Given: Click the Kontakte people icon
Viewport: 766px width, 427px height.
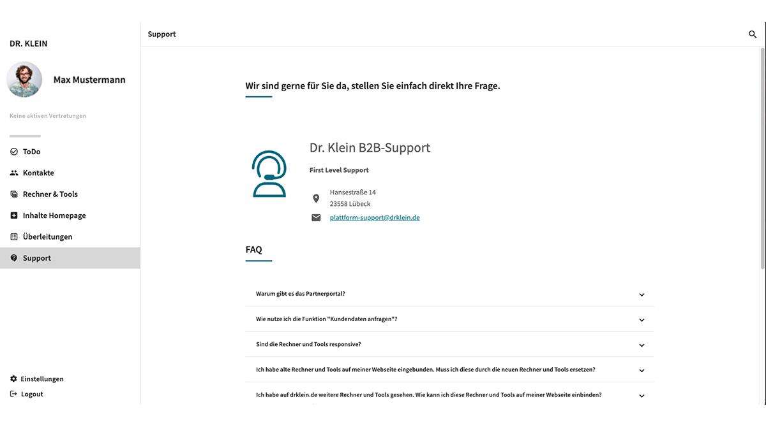Looking at the screenshot, I should [x=13, y=172].
